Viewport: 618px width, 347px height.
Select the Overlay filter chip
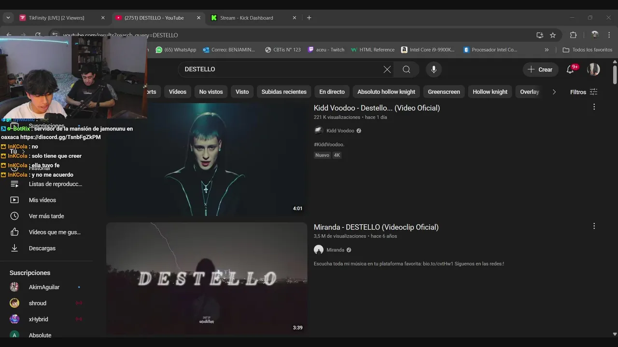pyautogui.click(x=530, y=92)
